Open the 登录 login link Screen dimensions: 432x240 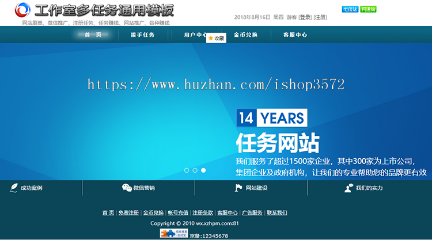305,17
